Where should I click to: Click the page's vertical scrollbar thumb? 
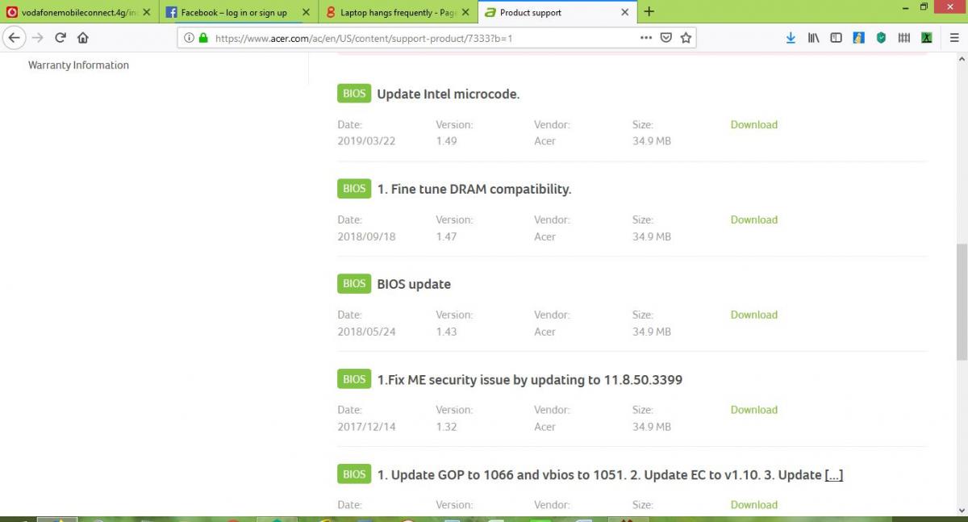click(962, 301)
